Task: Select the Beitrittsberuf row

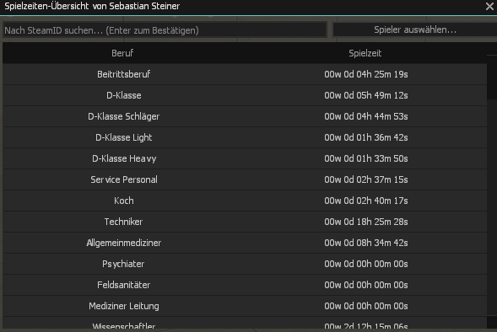Action: coord(245,74)
